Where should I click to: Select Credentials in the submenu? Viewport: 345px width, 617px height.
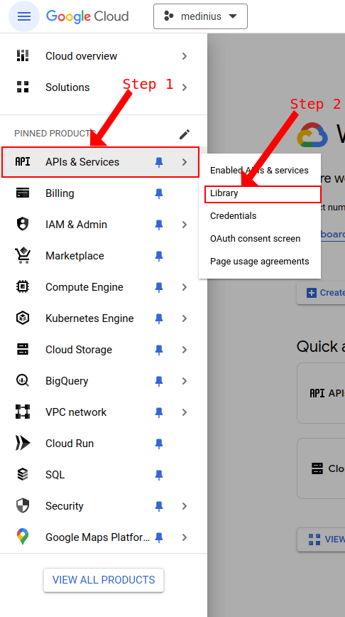[x=233, y=216]
